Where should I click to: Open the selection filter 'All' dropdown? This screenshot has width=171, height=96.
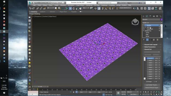tap(50, 8)
